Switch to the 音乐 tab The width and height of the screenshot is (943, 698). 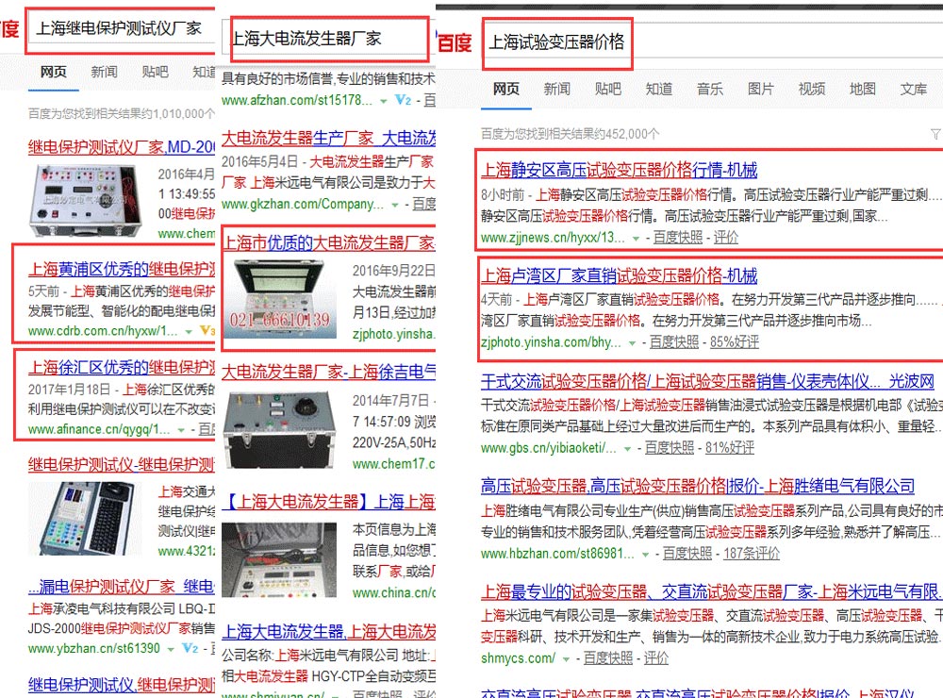click(710, 89)
